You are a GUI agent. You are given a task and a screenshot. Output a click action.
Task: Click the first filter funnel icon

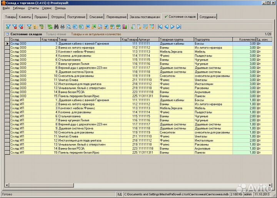click(8, 27)
